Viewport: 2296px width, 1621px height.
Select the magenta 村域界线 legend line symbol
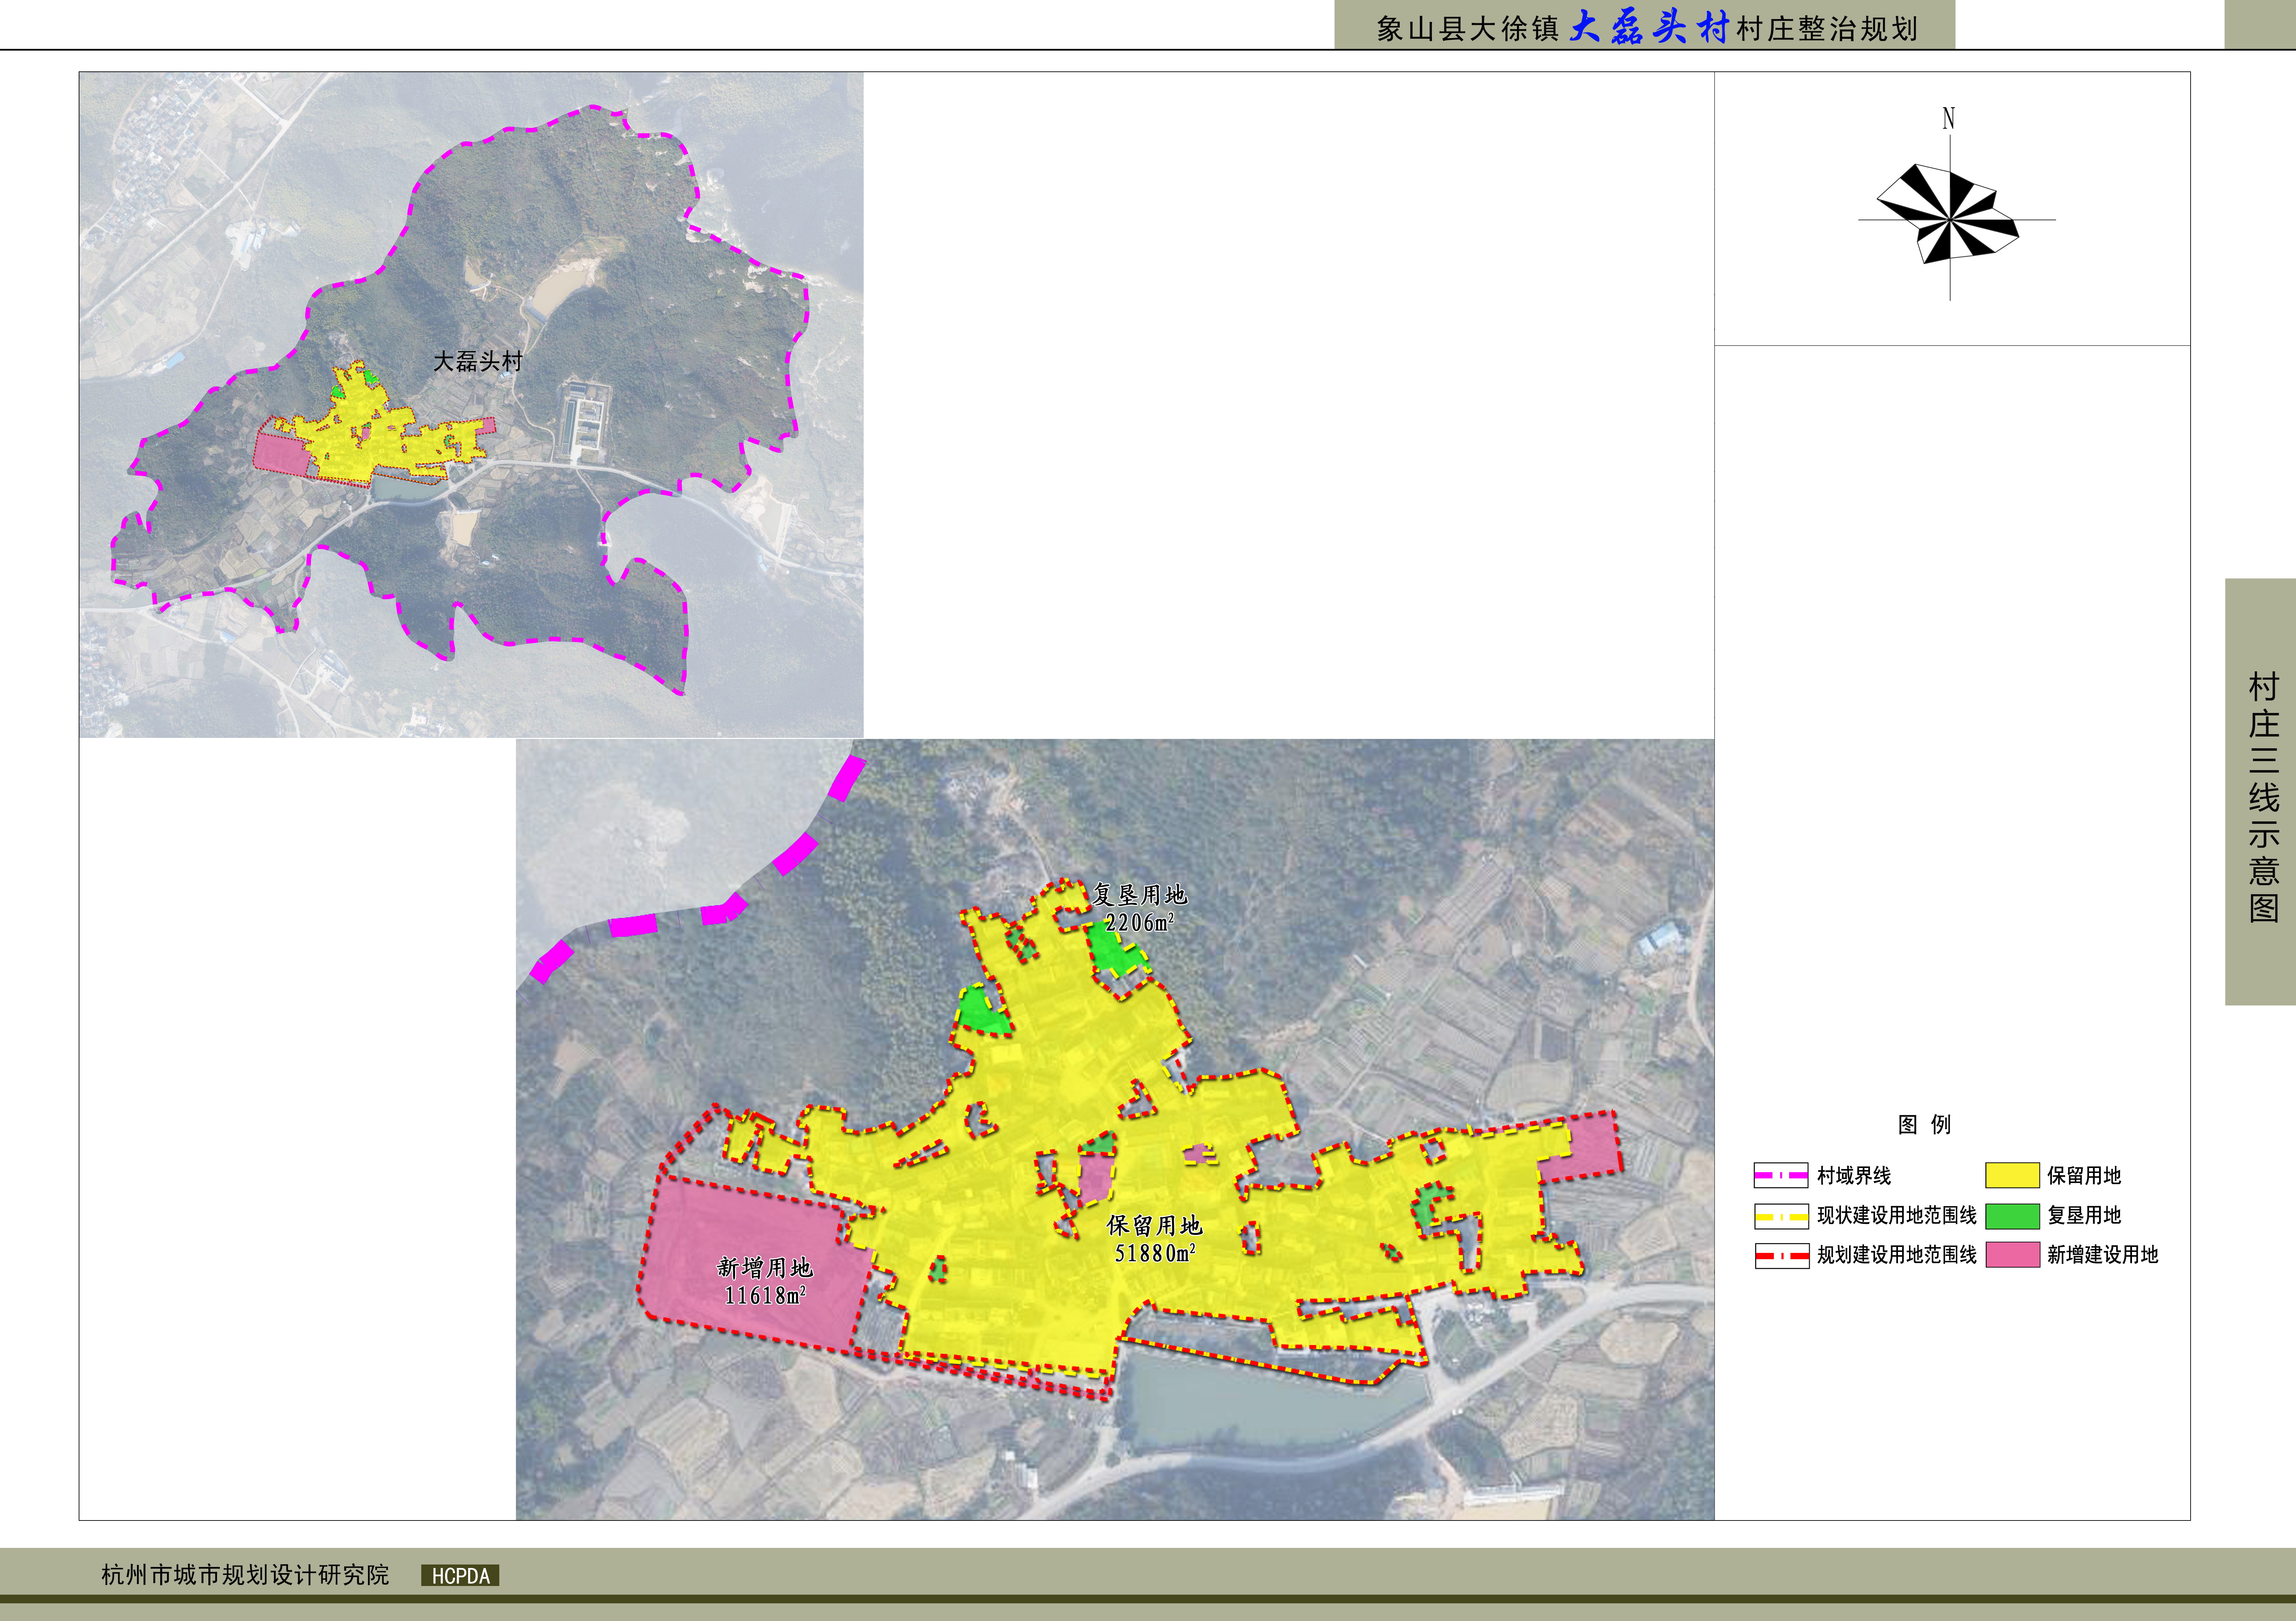click(x=1781, y=1175)
